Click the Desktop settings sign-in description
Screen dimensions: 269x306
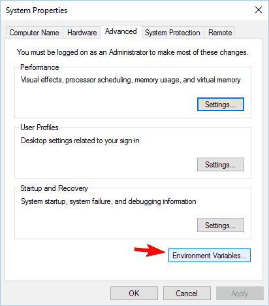[x=80, y=141]
